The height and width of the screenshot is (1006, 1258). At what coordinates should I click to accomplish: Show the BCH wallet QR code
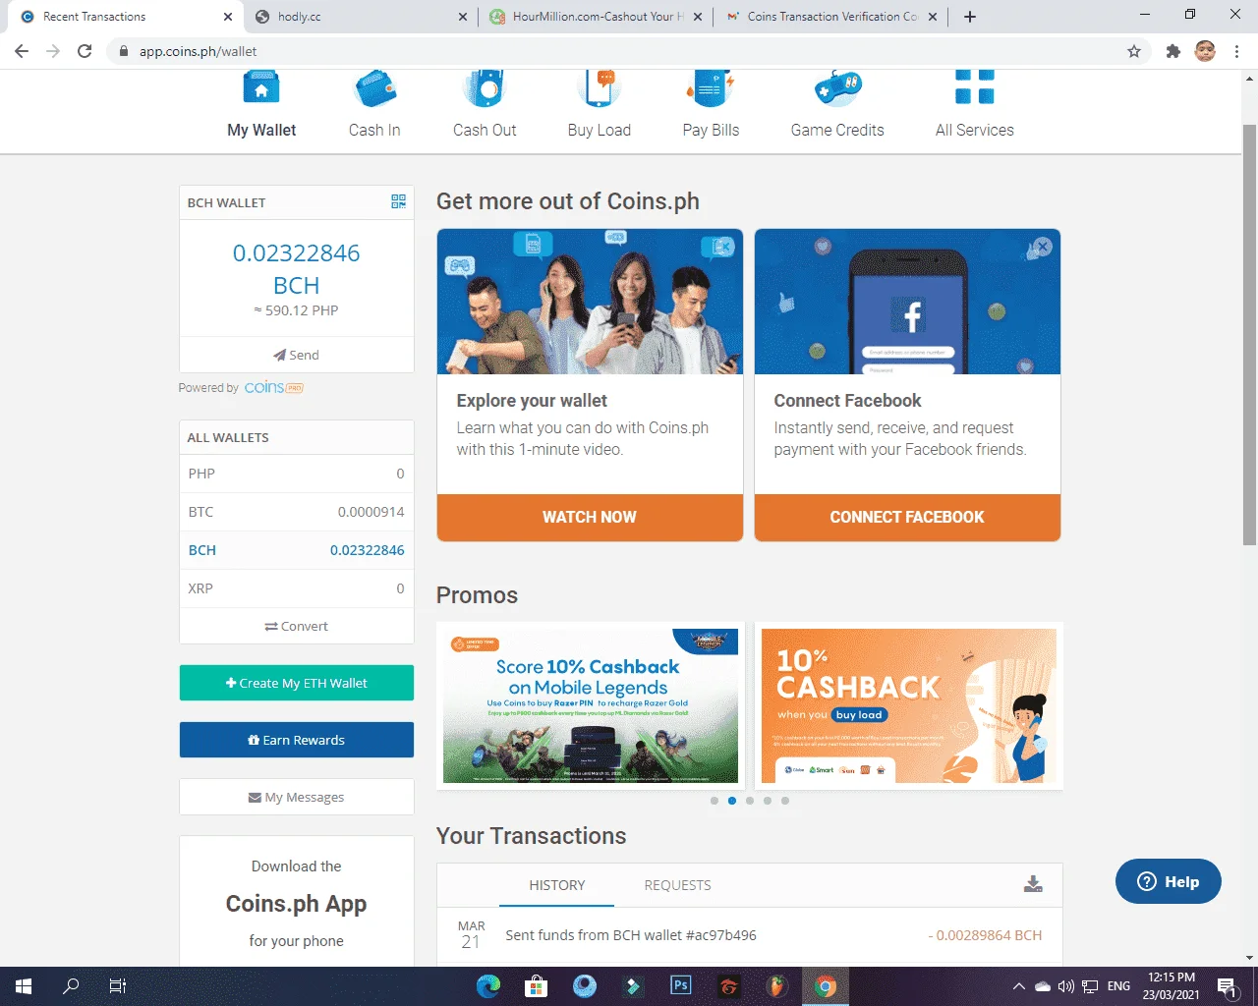pyautogui.click(x=398, y=201)
